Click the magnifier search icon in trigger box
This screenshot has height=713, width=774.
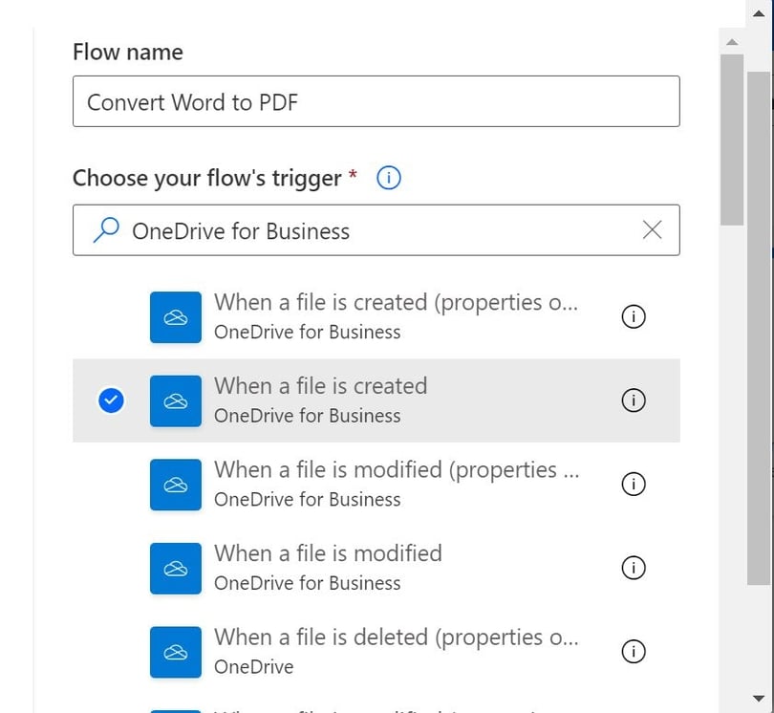[106, 230]
